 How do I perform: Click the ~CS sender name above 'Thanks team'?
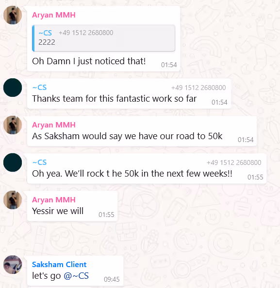coord(39,88)
